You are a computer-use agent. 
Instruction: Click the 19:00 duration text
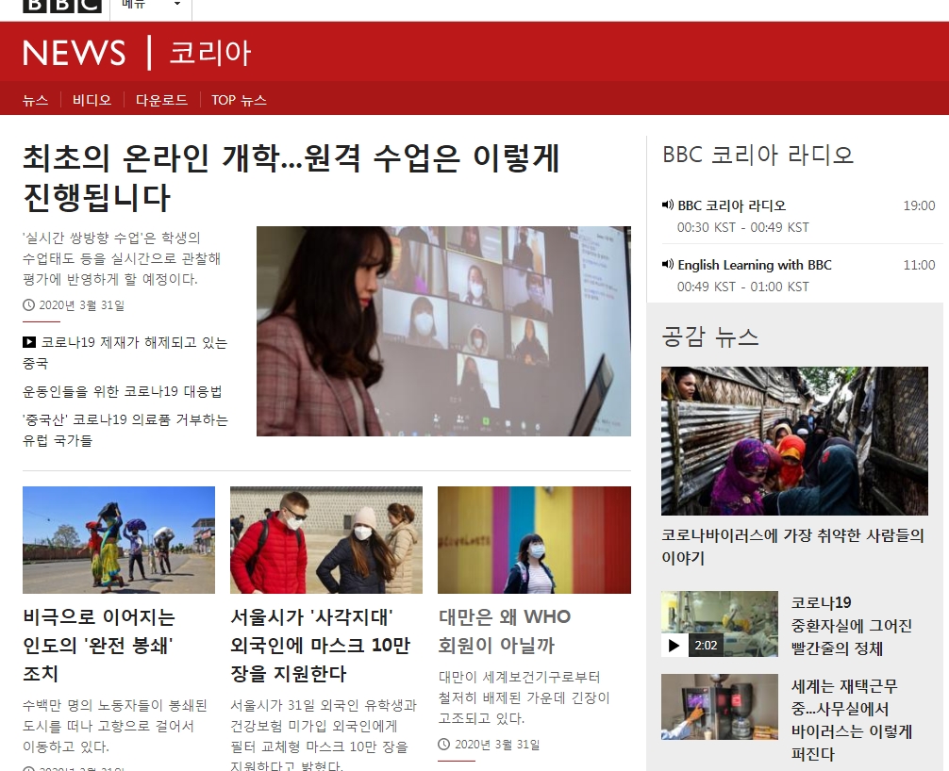tap(919, 205)
